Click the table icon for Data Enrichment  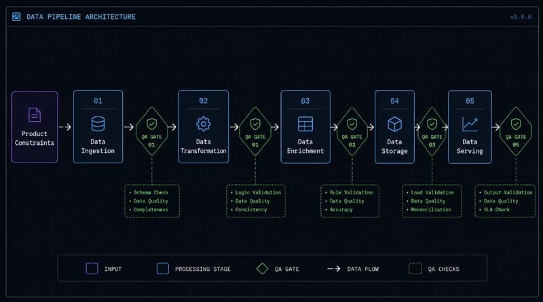305,124
